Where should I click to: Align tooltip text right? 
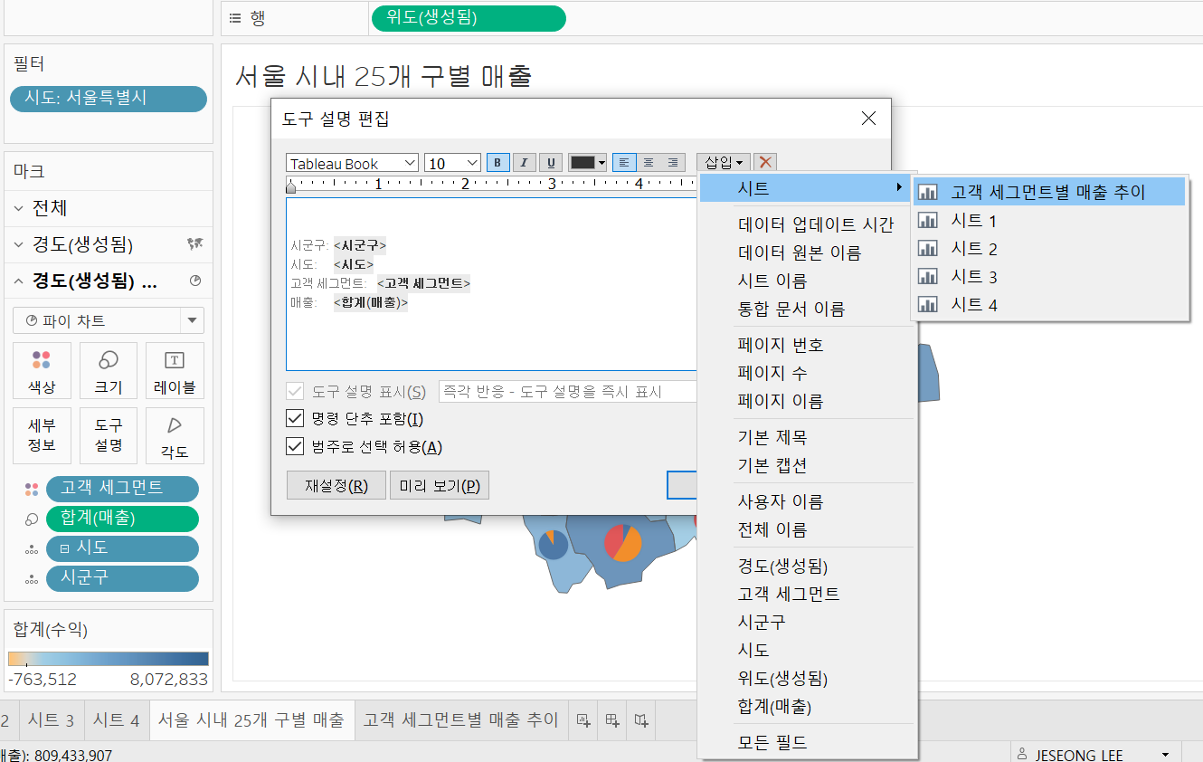click(x=673, y=163)
